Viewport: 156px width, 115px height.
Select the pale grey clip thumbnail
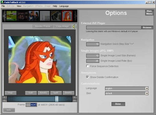coord(45,16)
